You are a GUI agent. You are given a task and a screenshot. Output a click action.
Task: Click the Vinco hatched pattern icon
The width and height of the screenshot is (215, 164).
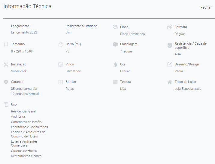tap(61, 65)
